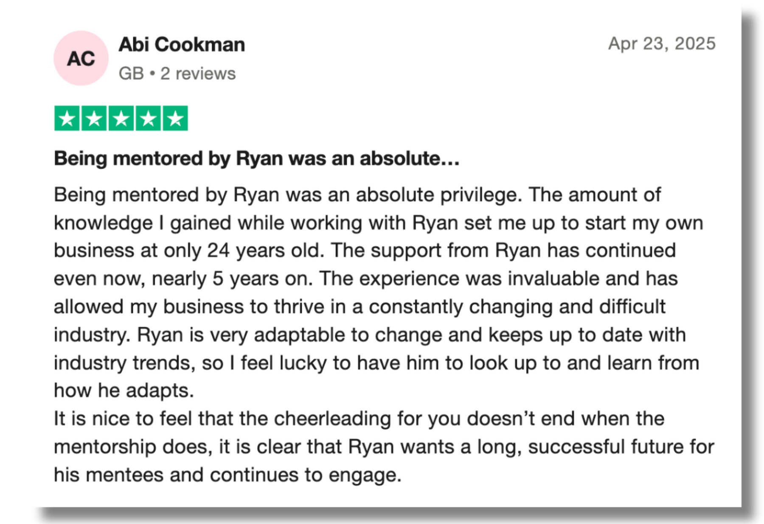
Task: Click the "2 reviews" count text
Action: pyautogui.click(x=198, y=73)
